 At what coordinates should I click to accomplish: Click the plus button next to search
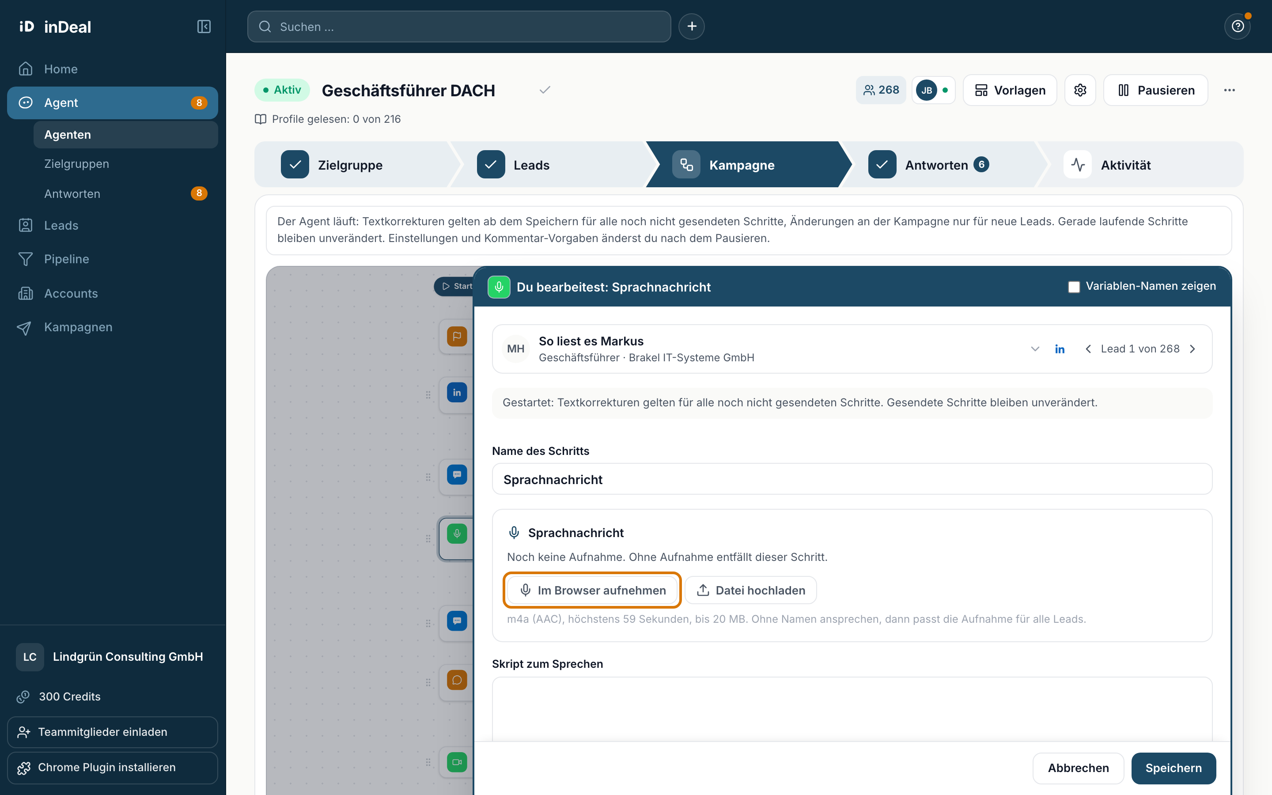[692, 26]
